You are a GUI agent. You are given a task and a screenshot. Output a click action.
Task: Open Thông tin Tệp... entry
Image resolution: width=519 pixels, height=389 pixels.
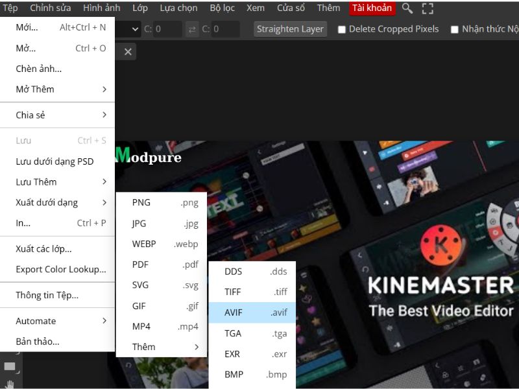click(57, 295)
